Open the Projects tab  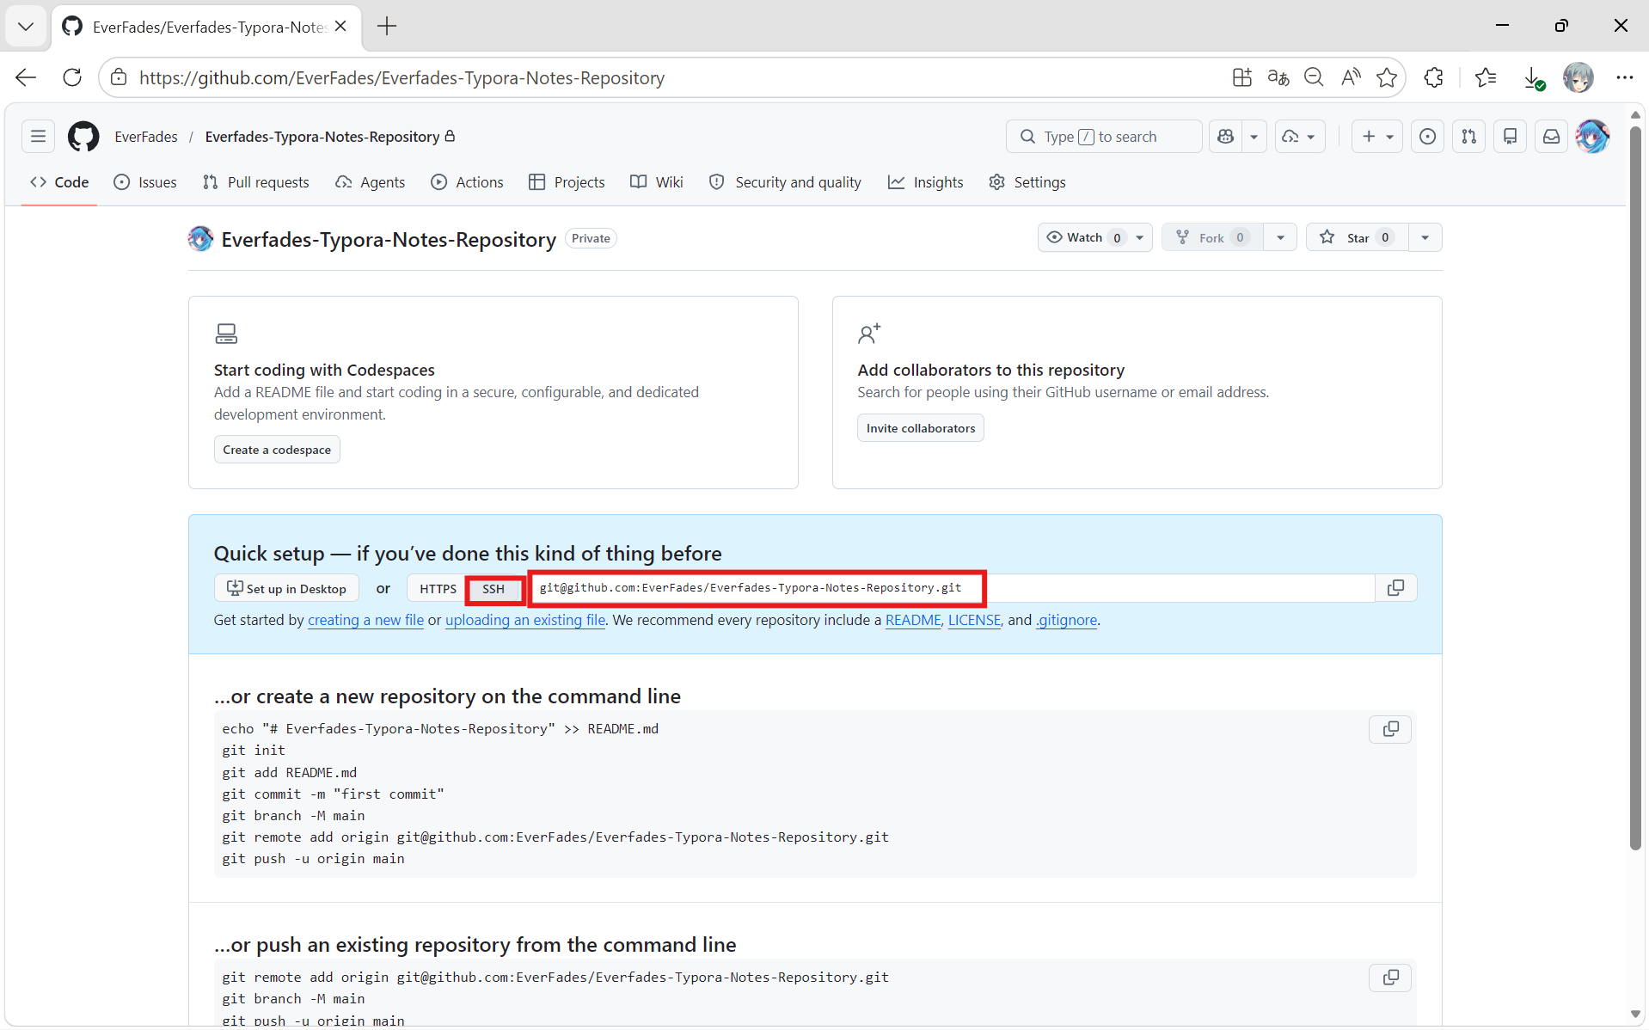(x=567, y=182)
